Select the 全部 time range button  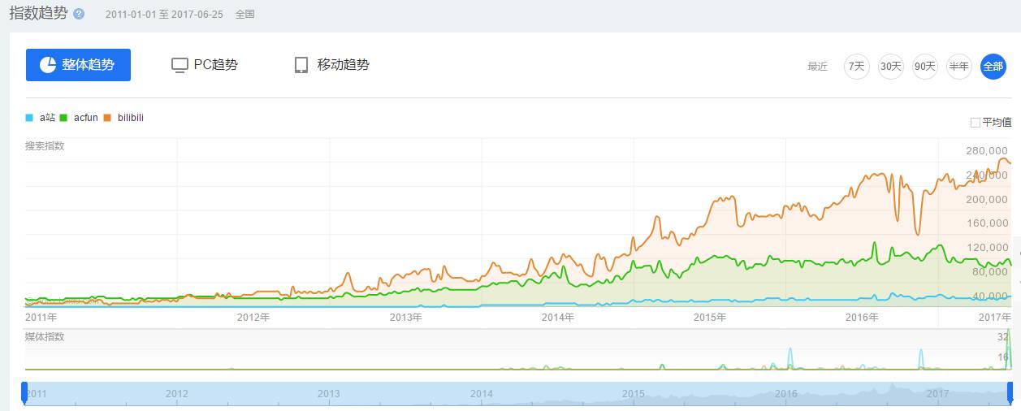tap(993, 67)
